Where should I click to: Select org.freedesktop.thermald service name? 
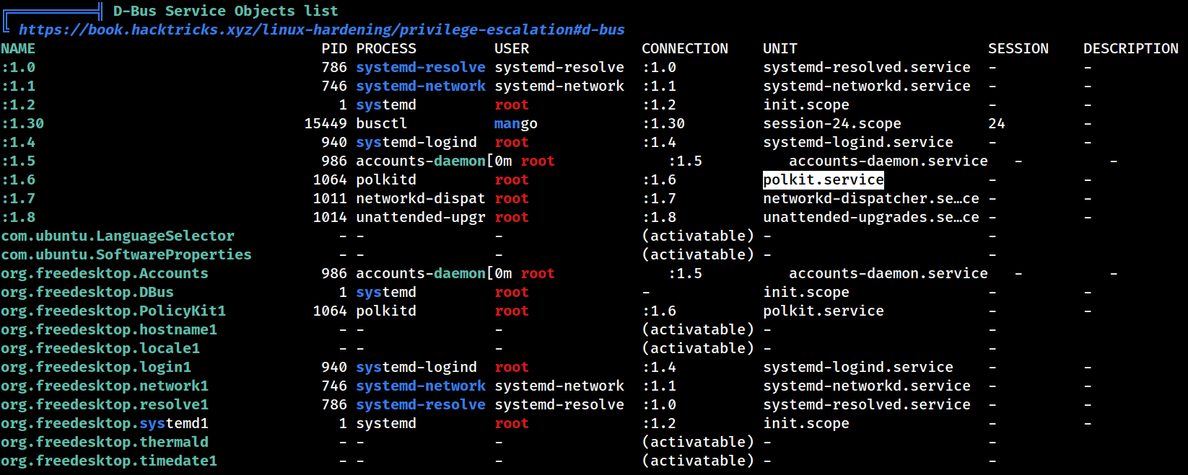click(x=105, y=442)
